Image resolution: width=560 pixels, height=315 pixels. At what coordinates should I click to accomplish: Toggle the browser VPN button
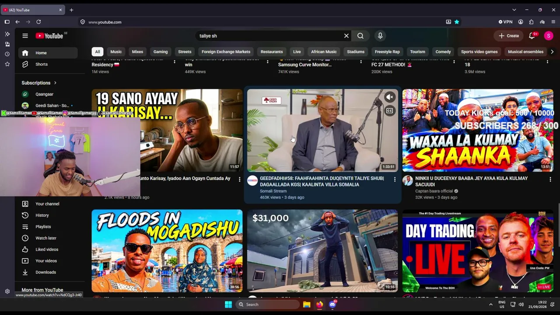[505, 22]
